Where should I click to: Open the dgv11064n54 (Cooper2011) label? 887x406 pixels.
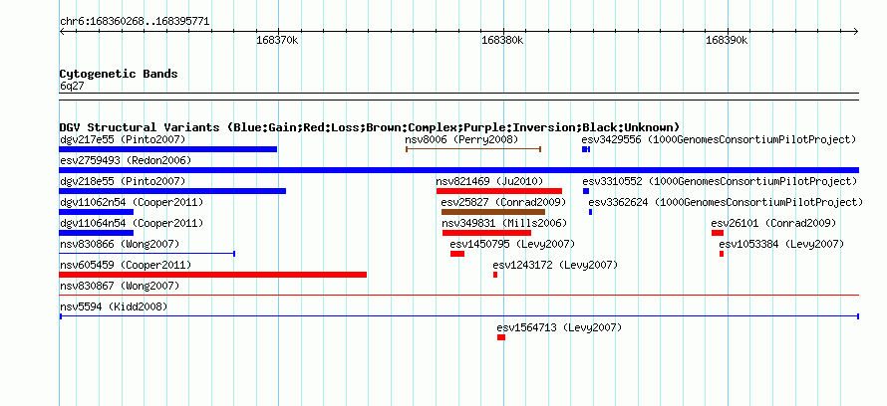(x=132, y=223)
